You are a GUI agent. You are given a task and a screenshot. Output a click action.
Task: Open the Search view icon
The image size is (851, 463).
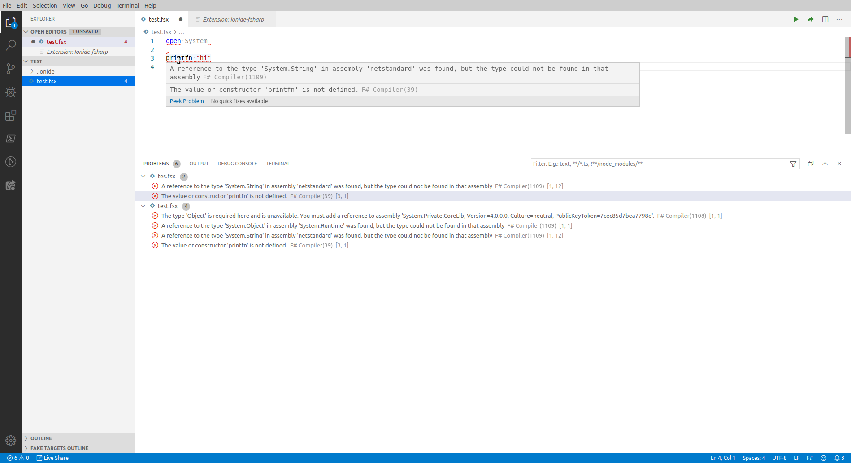coord(11,45)
